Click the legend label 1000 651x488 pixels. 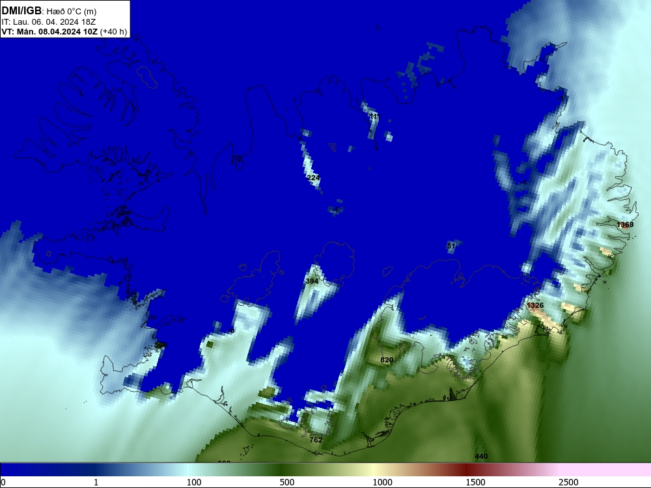pyautogui.click(x=382, y=482)
